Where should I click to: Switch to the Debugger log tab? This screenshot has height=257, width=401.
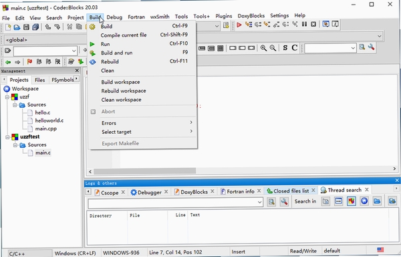coord(149,192)
